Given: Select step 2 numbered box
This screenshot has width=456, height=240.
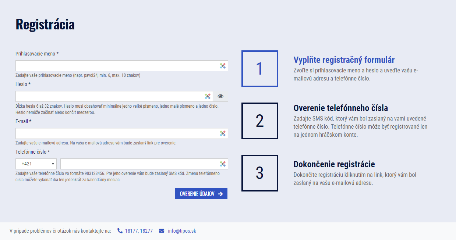Looking at the screenshot, I should point(260,121).
